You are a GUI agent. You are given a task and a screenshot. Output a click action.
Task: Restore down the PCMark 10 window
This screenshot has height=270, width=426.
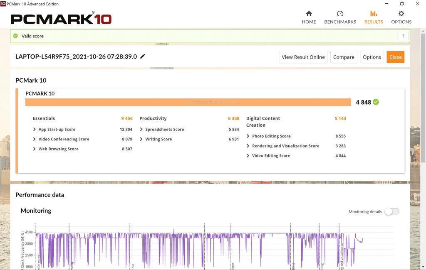tap(402, 3)
